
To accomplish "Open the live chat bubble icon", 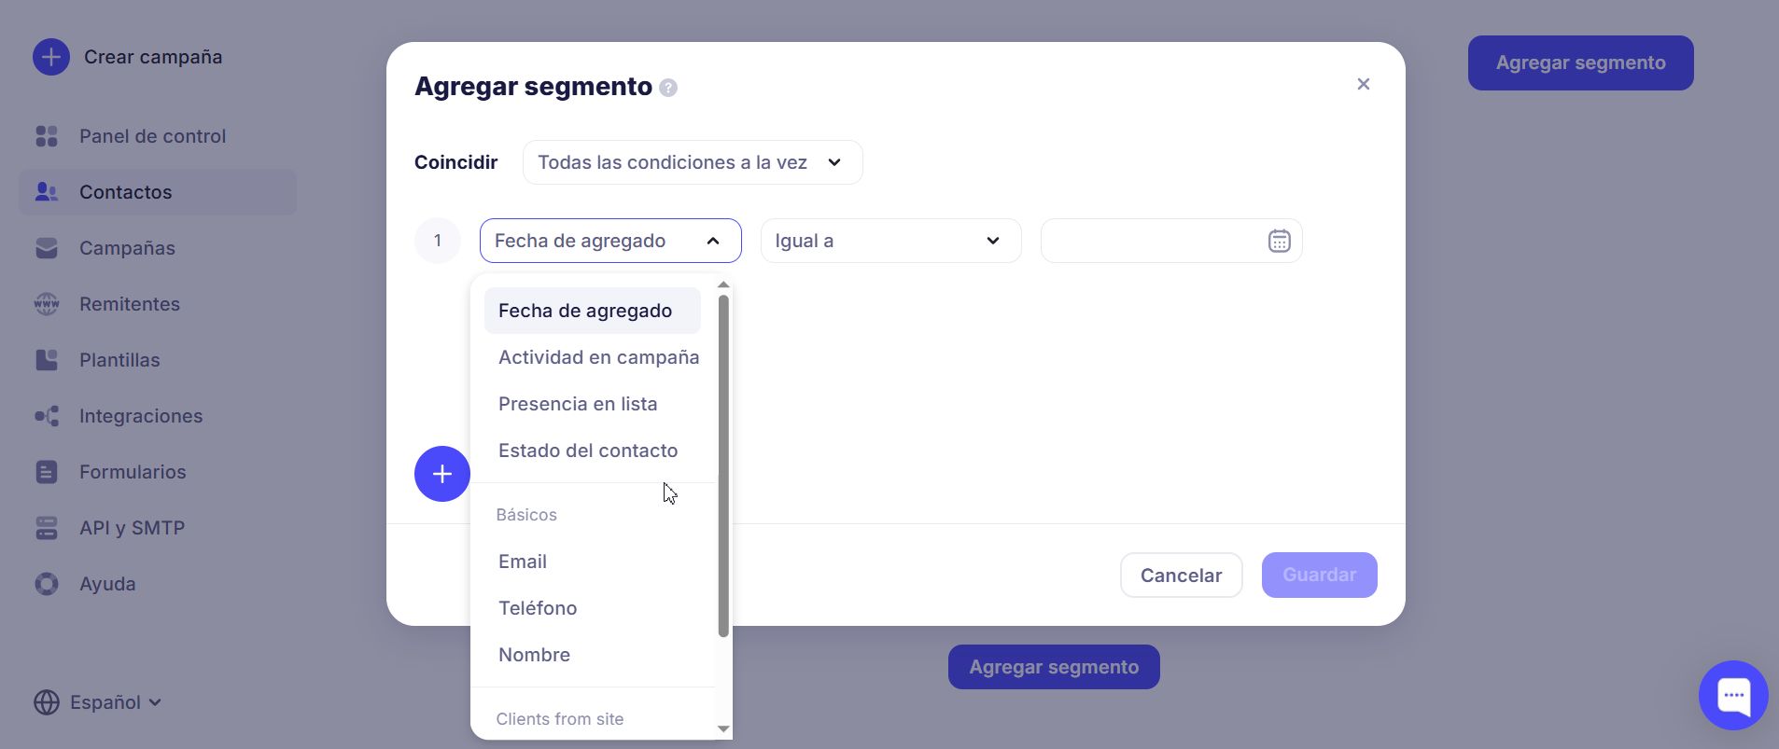I will click(x=1734, y=695).
